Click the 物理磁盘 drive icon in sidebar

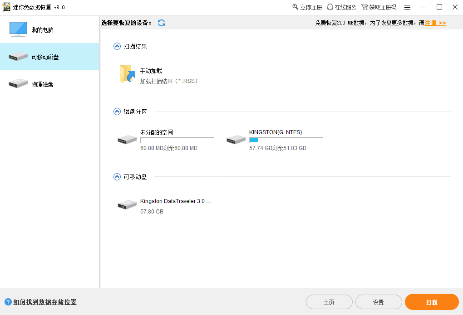(x=18, y=83)
